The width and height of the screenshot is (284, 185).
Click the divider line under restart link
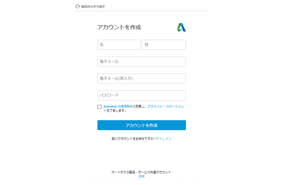pyautogui.click(x=142, y=11)
